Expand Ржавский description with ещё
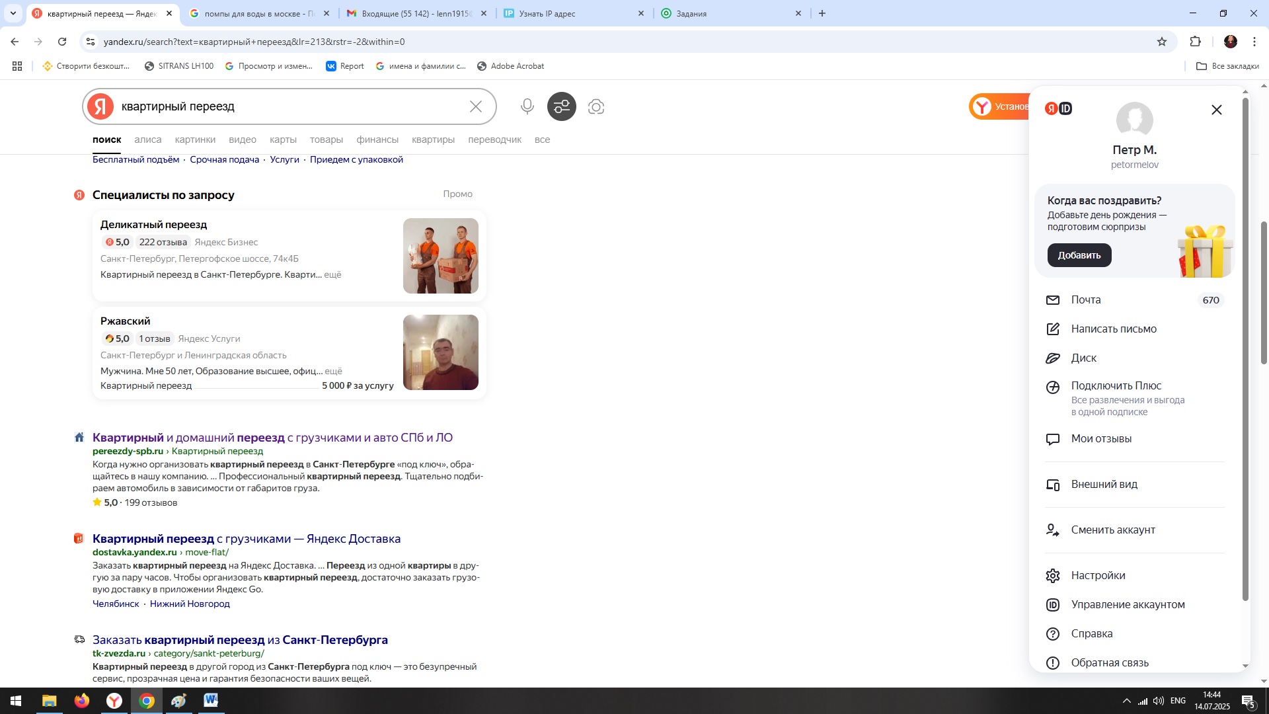The width and height of the screenshot is (1269, 714). (x=333, y=372)
